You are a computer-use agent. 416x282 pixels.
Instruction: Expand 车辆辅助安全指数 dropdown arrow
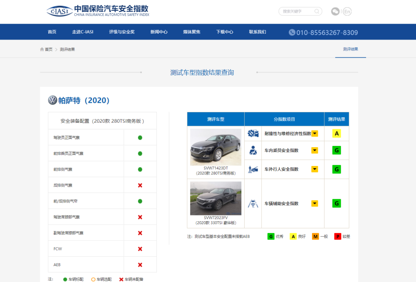[x=315, y=204]
